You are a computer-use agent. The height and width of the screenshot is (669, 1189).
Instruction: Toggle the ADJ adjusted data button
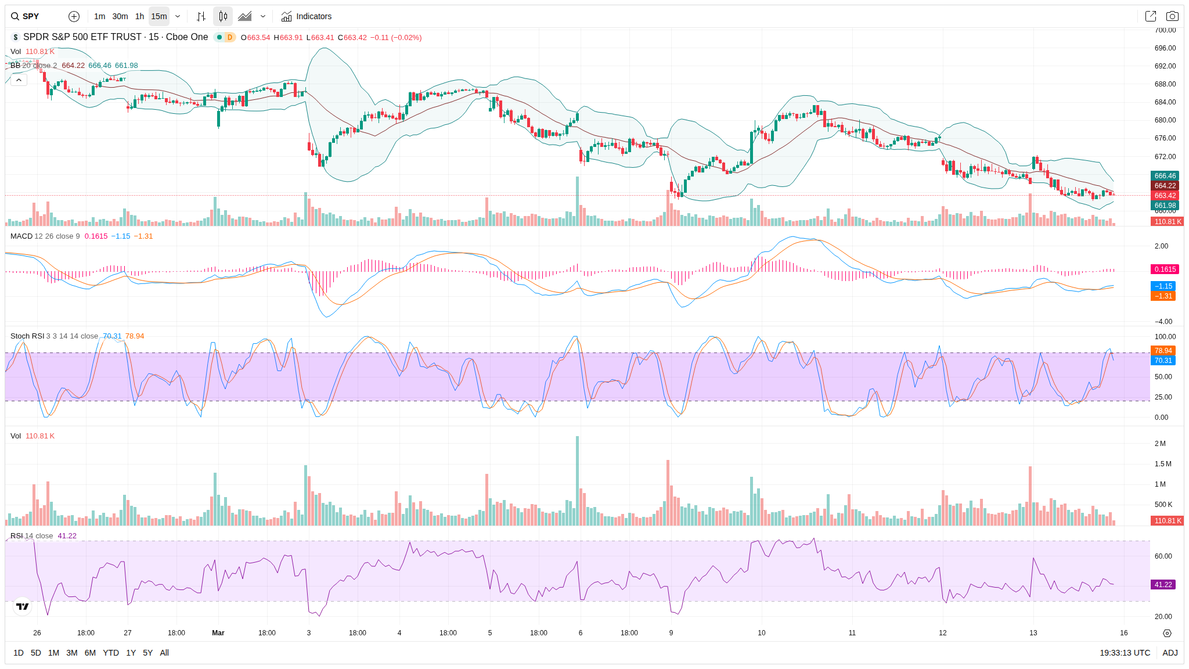point(1169,653)
